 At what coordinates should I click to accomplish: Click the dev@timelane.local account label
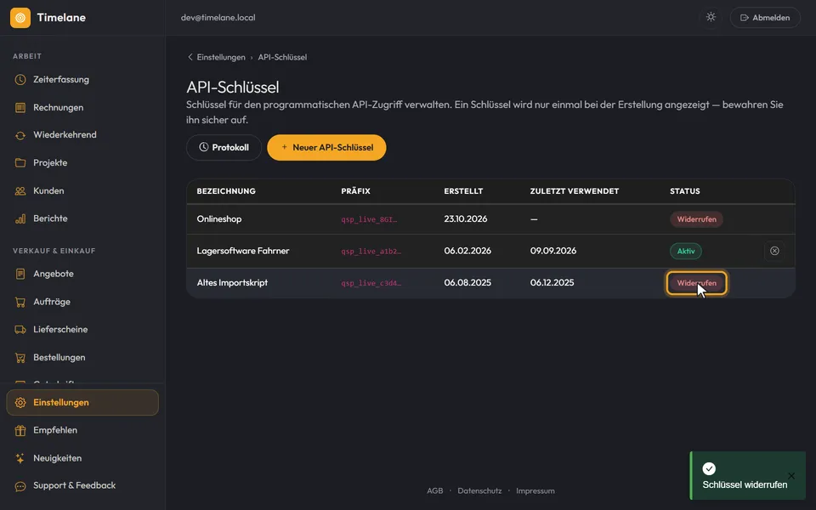click(218, 18)
